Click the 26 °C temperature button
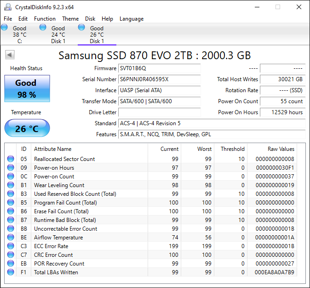310x288 pixels. (x=27, y=128)
